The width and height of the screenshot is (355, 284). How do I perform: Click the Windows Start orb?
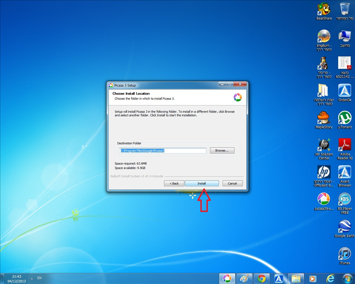pos(347,278)
